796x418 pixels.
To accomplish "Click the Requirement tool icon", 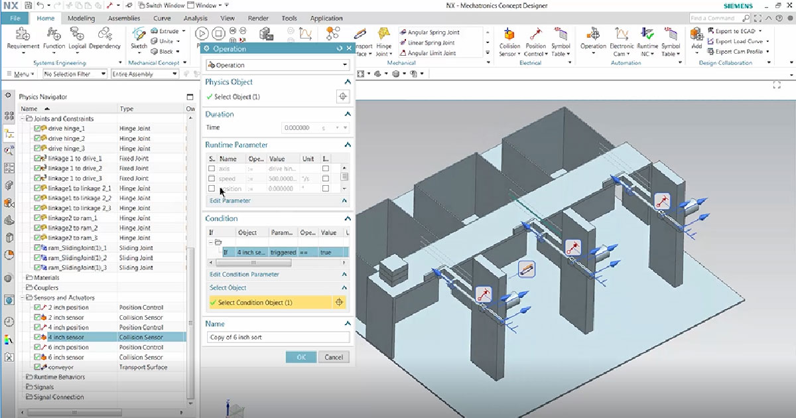I will click(x=23, y=34).
